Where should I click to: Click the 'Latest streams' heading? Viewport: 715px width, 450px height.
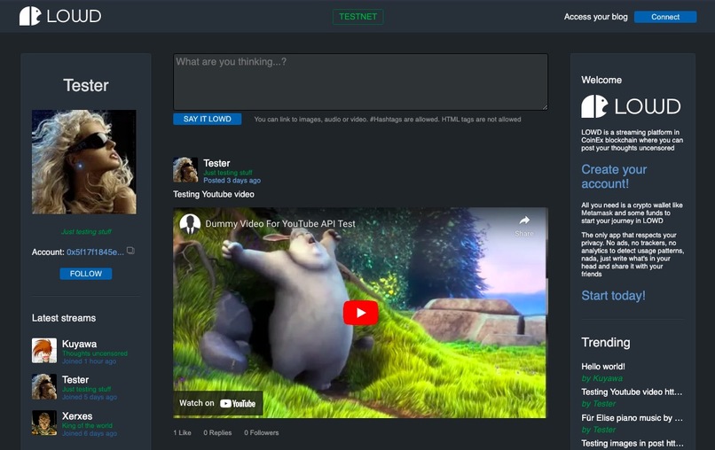[64, 318]
